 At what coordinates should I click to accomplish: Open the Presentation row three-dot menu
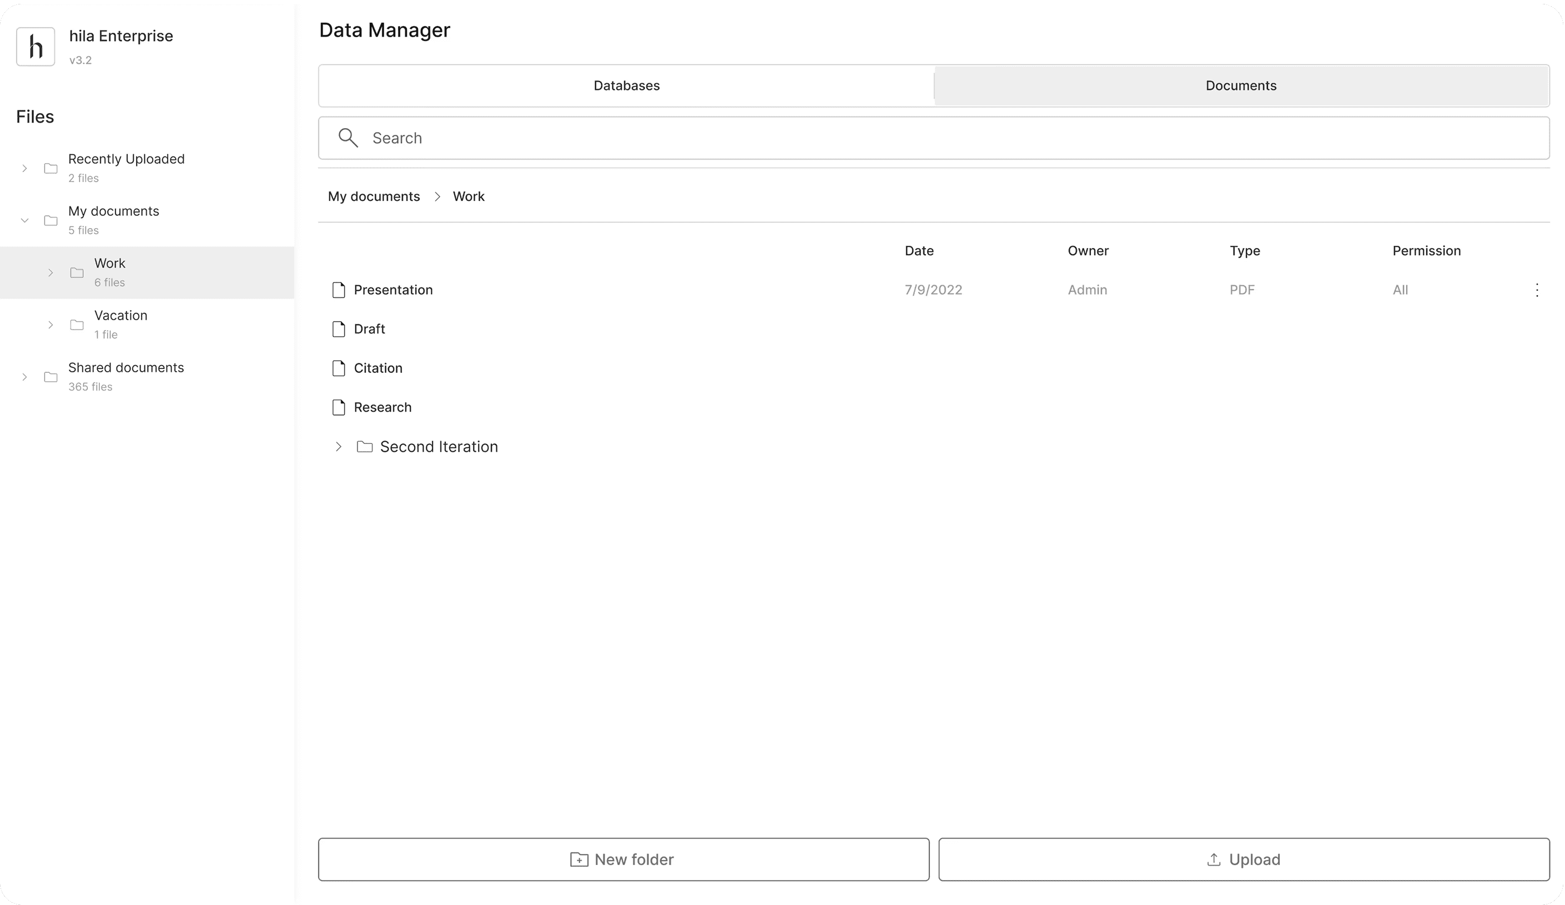pos(1537,290)
